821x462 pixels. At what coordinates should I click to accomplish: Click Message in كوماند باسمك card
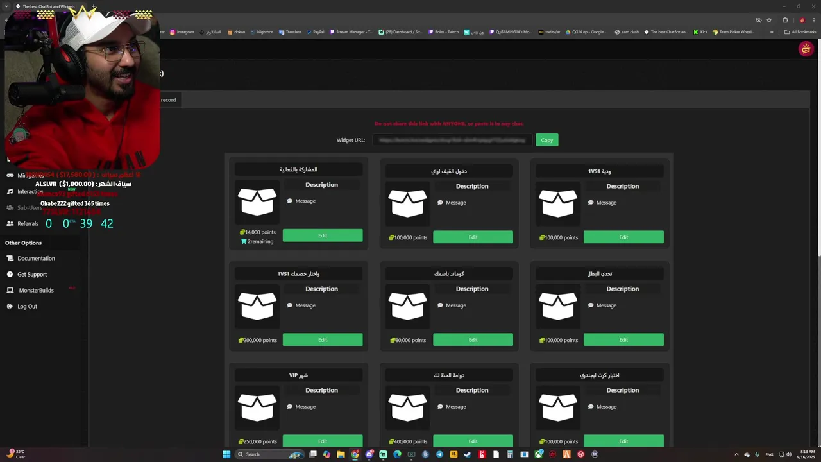[456, 305]
